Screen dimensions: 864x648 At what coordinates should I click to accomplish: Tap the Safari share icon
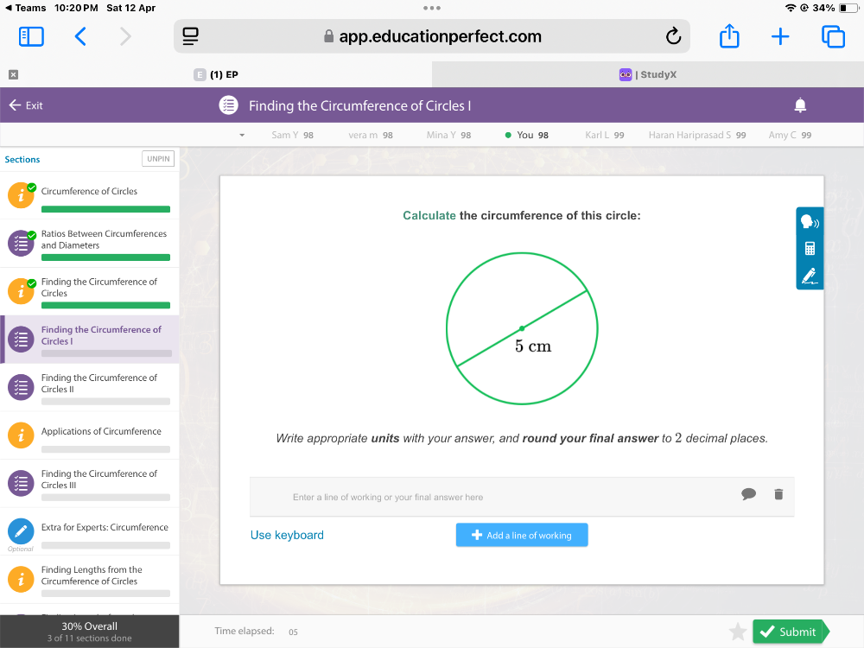(x=729, y=36)
